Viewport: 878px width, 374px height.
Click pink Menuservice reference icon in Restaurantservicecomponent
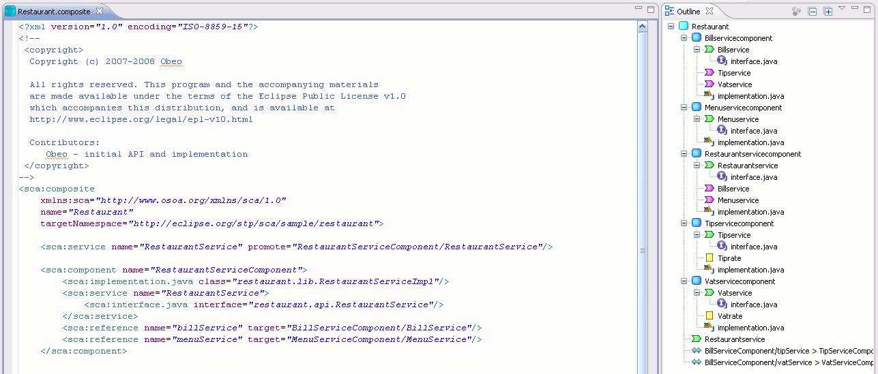click(x=709, y=200)
